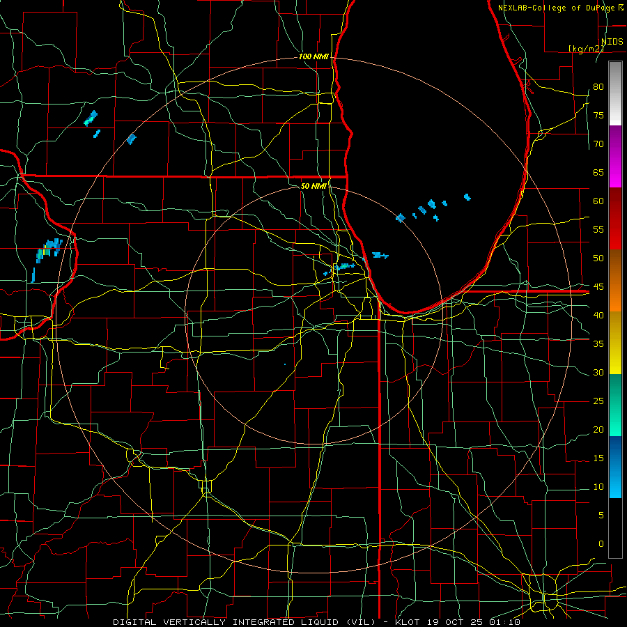Click the kg/m2 units label
Image resolution: width=627 pixels, height=627 pixels.
586,48
